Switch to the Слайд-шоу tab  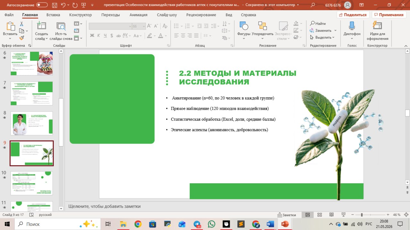[x=167, y=15]
